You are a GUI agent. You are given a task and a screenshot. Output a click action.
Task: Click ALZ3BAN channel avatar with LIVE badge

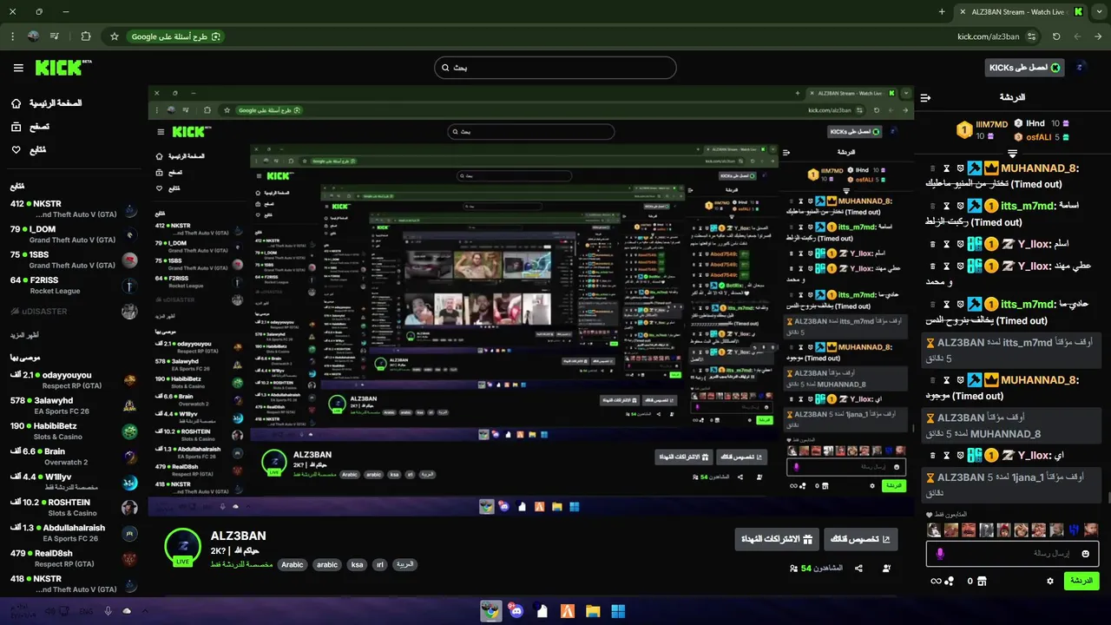[x=182, y=546]
